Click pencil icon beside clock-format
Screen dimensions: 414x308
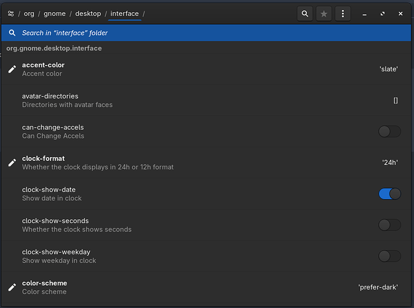point(12,163)
